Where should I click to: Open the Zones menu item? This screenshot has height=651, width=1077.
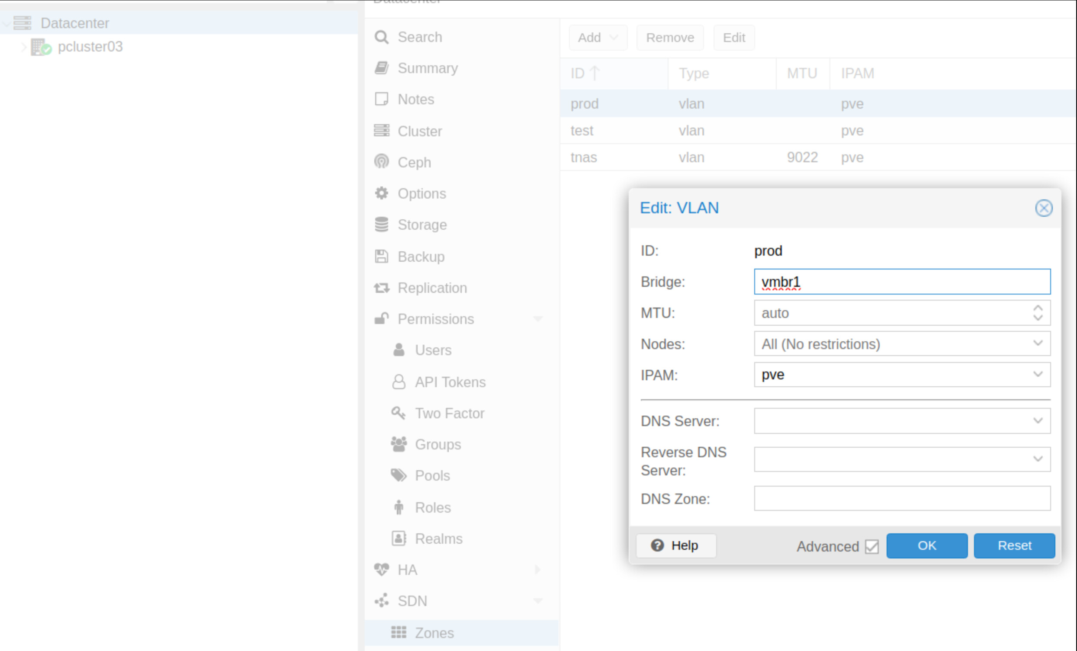(434, 633)
